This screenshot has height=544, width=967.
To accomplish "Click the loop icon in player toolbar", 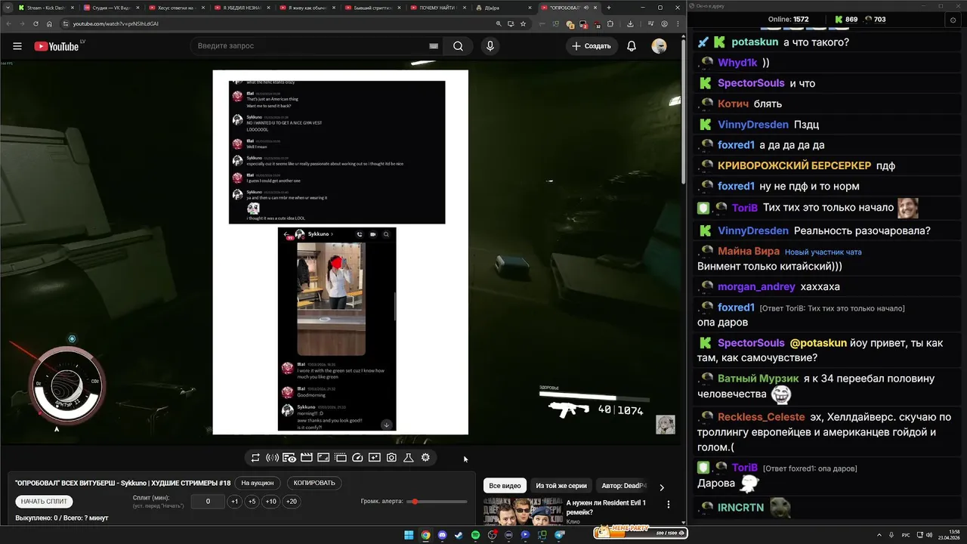I will point(255,458).
